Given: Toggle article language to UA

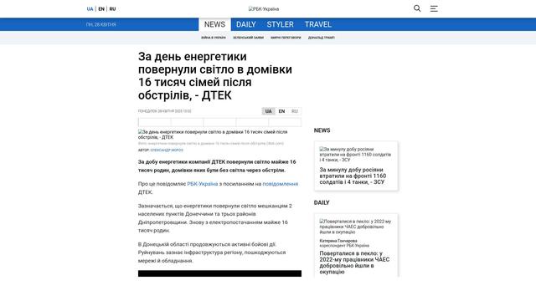Looking at the screenshot, I should 268,111.
